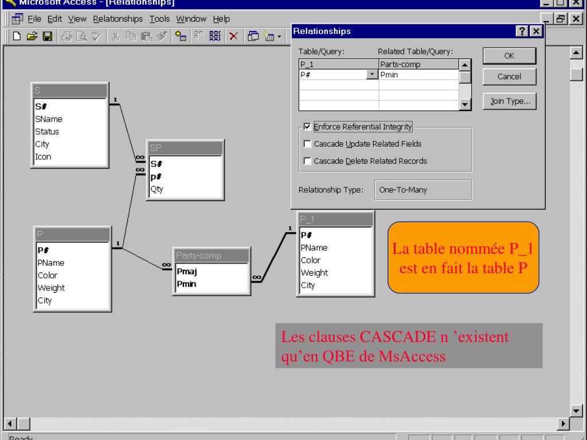The image size is (587, 440).
Task: Open the Help menu
Action: click(221, 19)
